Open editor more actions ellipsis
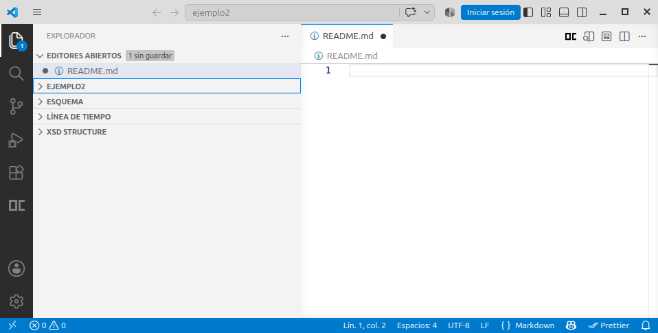 642,36
